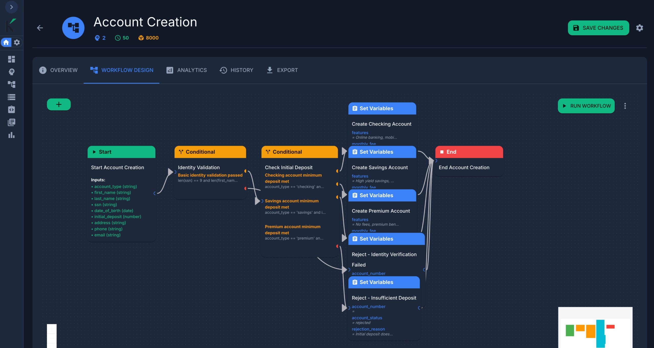Switch to sidebar settings gear toggle

pos(17,42)
